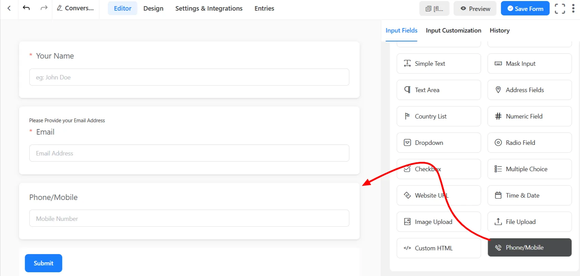580x276 pixels.
Task: Click the Email Address input field
Action: point(189,153)
